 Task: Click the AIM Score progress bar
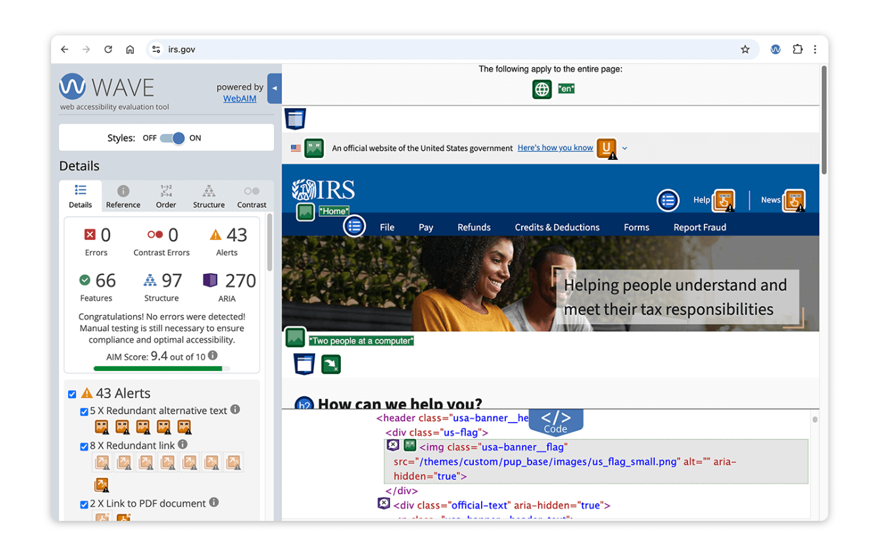pos(161,368)
